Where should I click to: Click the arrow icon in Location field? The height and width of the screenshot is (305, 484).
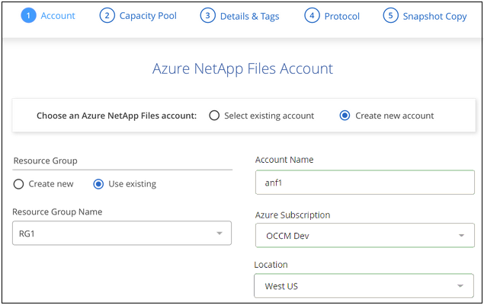pos(460,286)
